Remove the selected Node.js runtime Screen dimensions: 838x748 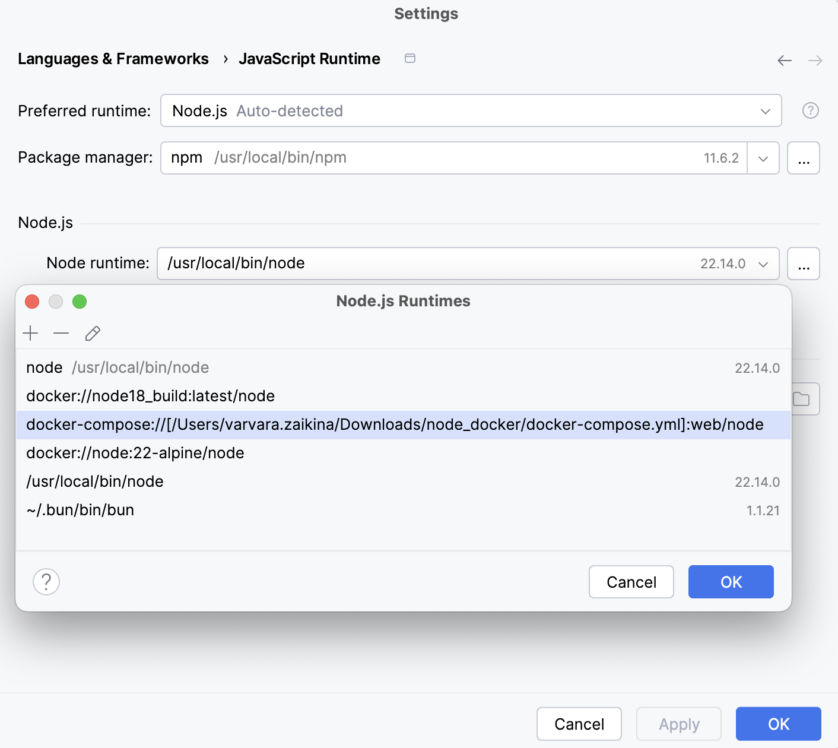coord(61,333)
